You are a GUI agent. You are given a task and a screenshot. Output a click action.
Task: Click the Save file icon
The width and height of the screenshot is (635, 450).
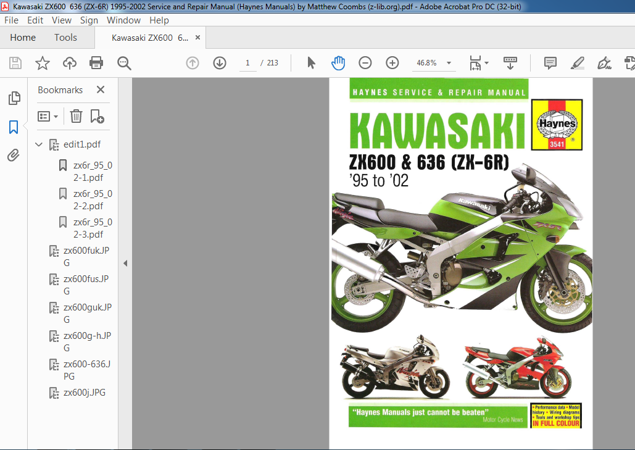point(15,63)
